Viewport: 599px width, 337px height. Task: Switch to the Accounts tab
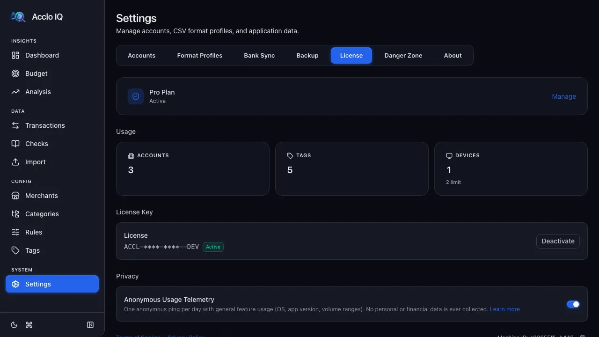[141, 55]
